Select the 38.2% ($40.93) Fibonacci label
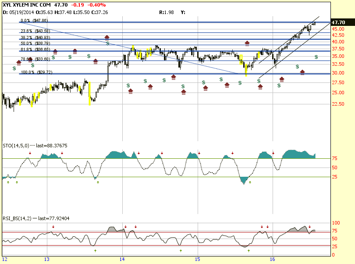The width and height of the screenshot is (355, 264). (35, 37)
